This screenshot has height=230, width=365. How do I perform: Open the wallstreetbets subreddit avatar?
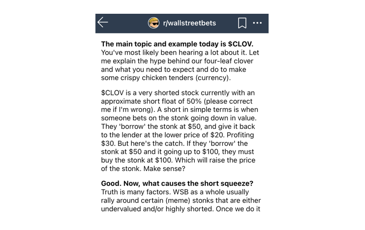pyautogui.click(x=154, y=23)
